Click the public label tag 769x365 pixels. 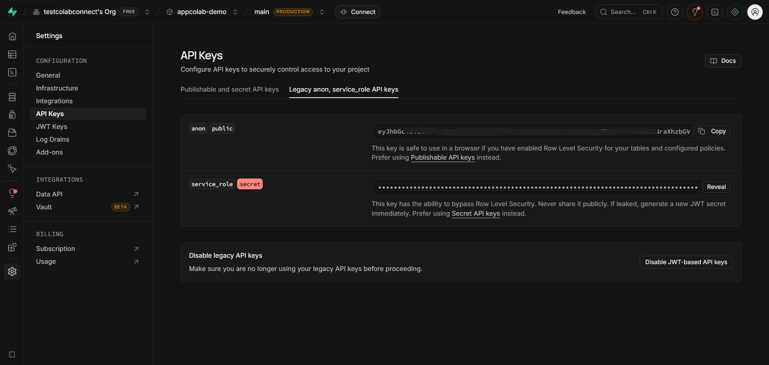[222, 128]
